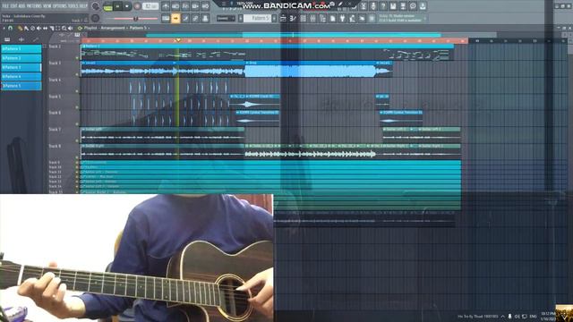
Task: Select the playlist Zoom tool
Action: coord(64,28)
